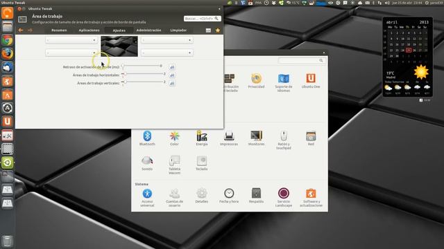Open Detalles system details
444x249 pixels.
point(202,194)
